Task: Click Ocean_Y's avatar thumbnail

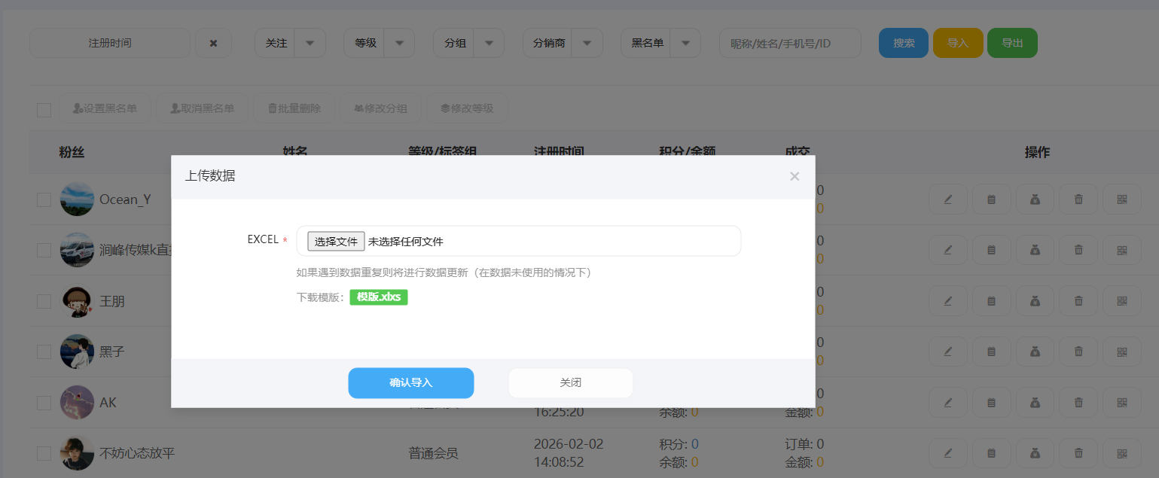Action: pos(77,199)
